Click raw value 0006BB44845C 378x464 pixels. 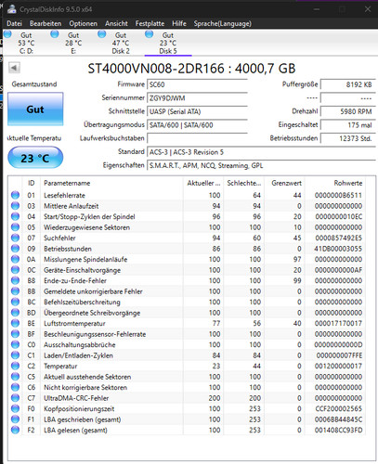pos(338,419)
